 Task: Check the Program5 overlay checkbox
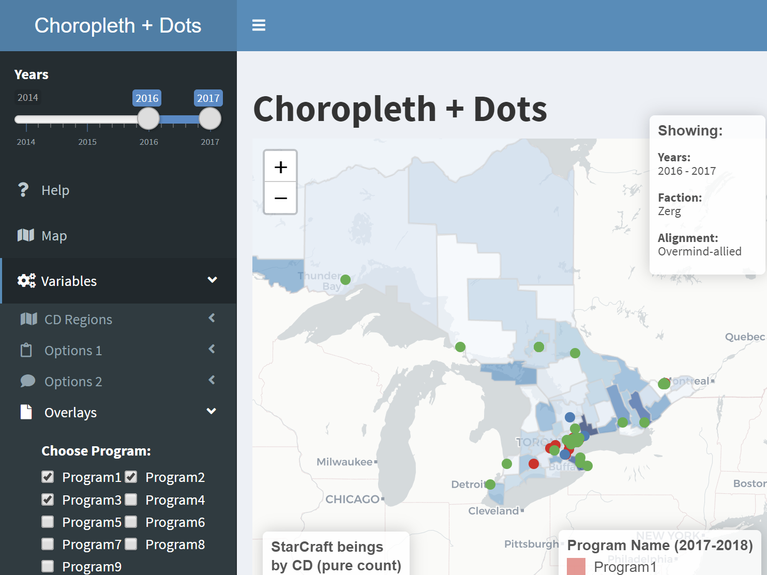click(48, 522)
